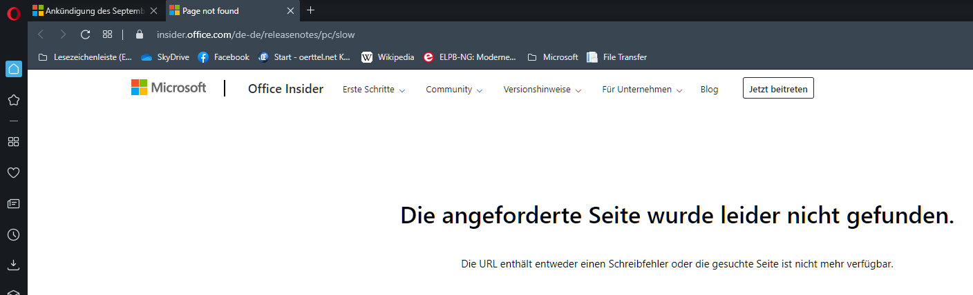This screenshot has height=295, width=973.
Task: Expand the Für Unternehmen menu
Action: click(642, 90)
